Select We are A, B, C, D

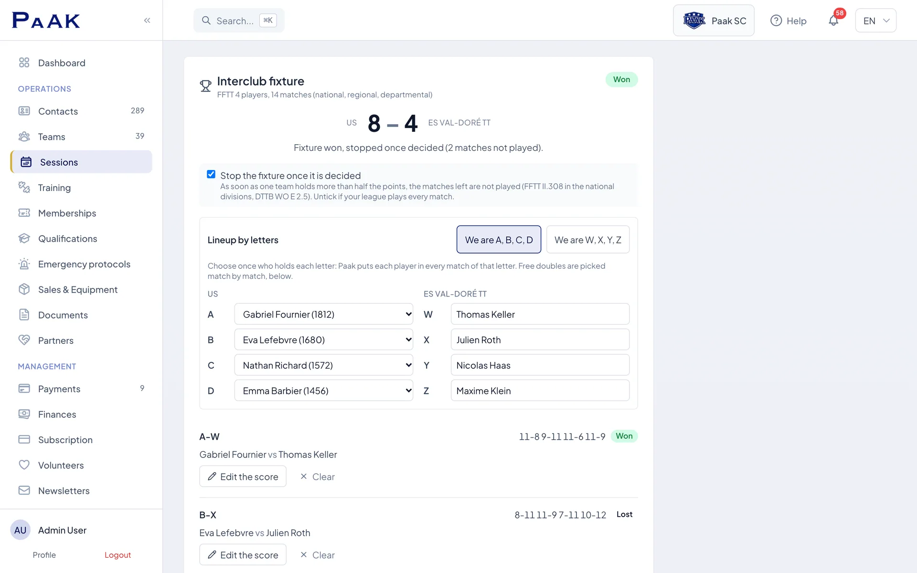click(499, 239)
